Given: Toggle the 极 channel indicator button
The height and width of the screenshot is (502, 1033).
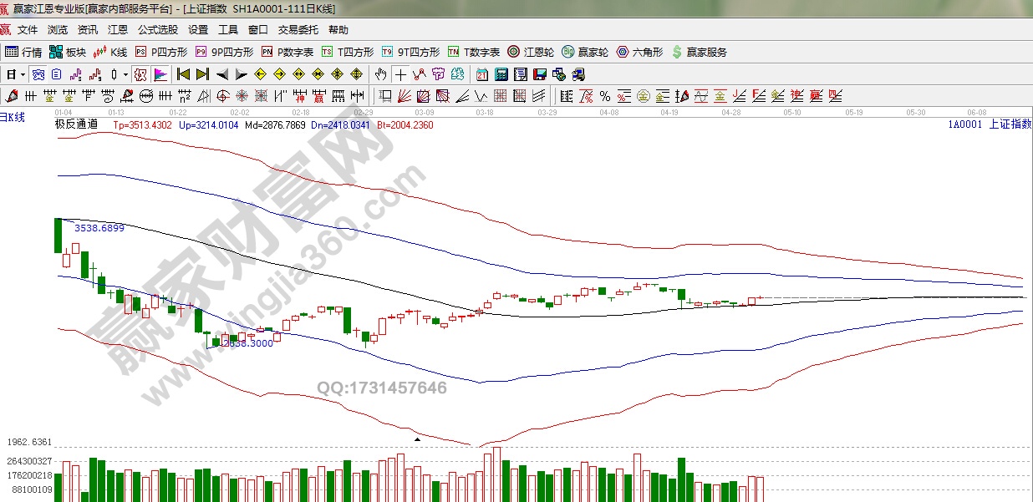Looking at the screenshot, I should pos(140,74).
